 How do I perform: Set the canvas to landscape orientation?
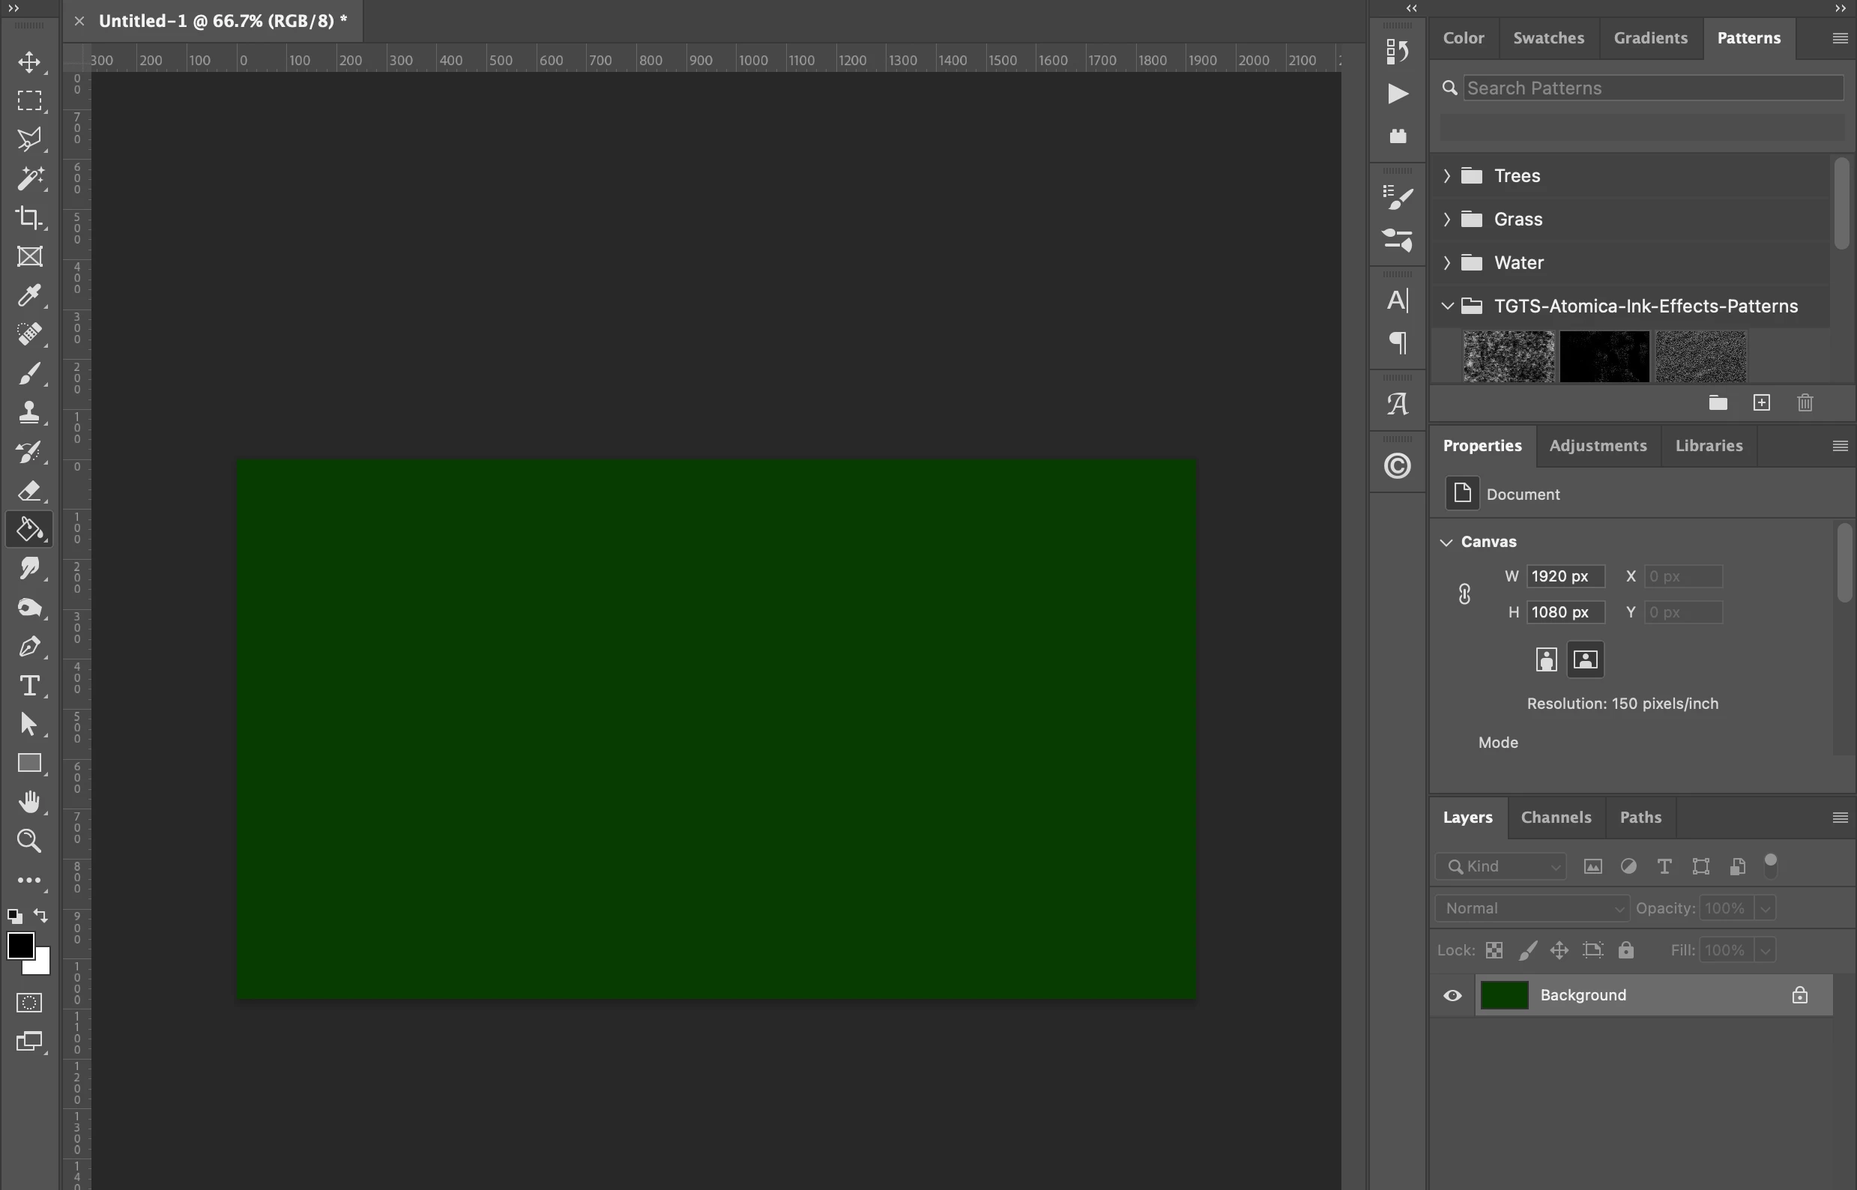[x=1585, y=660]
